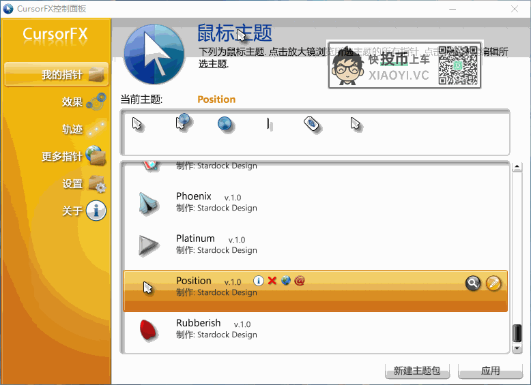The height and width of the screenshot is (385, 531).
Task: Click the theme list scrollbar thumb
Action: coord(517,333)
